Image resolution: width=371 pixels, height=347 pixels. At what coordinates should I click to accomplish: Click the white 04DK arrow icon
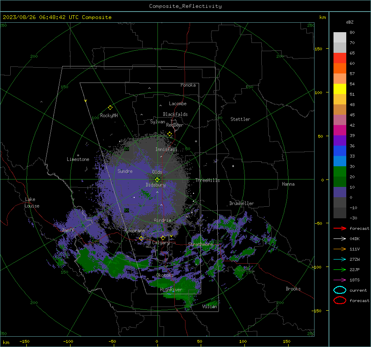pos(340,238)
